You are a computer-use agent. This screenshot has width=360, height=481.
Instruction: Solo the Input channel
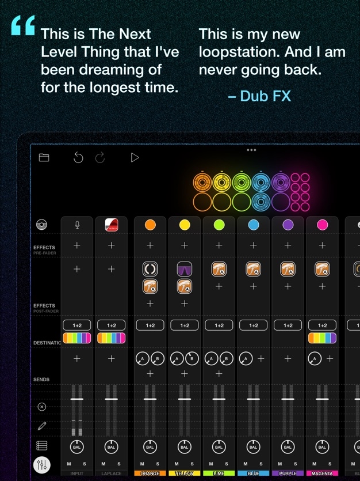pos(85,464)
